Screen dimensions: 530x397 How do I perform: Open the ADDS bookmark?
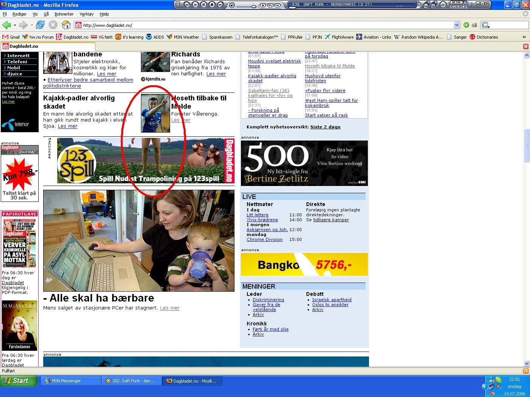tap(155, 37)
